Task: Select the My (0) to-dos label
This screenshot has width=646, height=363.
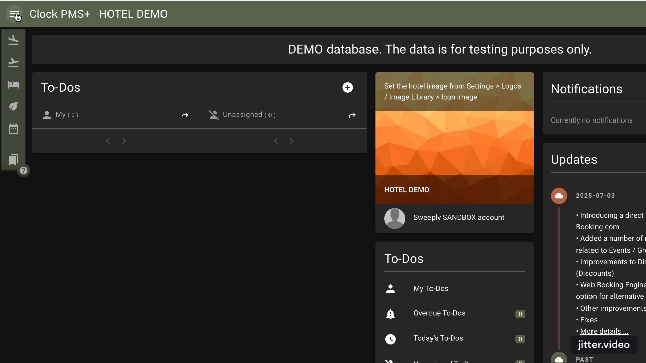Action: point(67,115)
